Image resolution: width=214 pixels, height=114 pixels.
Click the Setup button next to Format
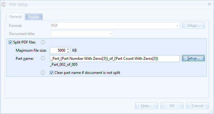pyautogui.click(x=193, y=25)
